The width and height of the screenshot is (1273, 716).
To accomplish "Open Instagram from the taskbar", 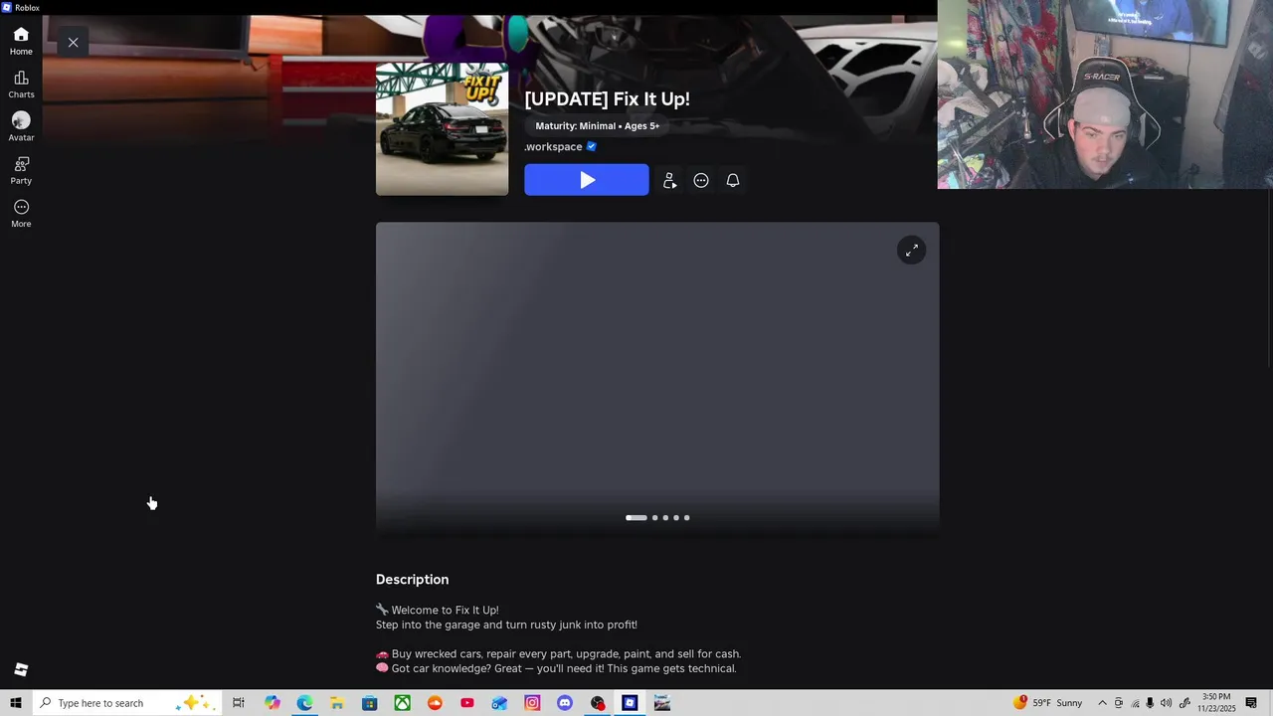I will point(532,703).
